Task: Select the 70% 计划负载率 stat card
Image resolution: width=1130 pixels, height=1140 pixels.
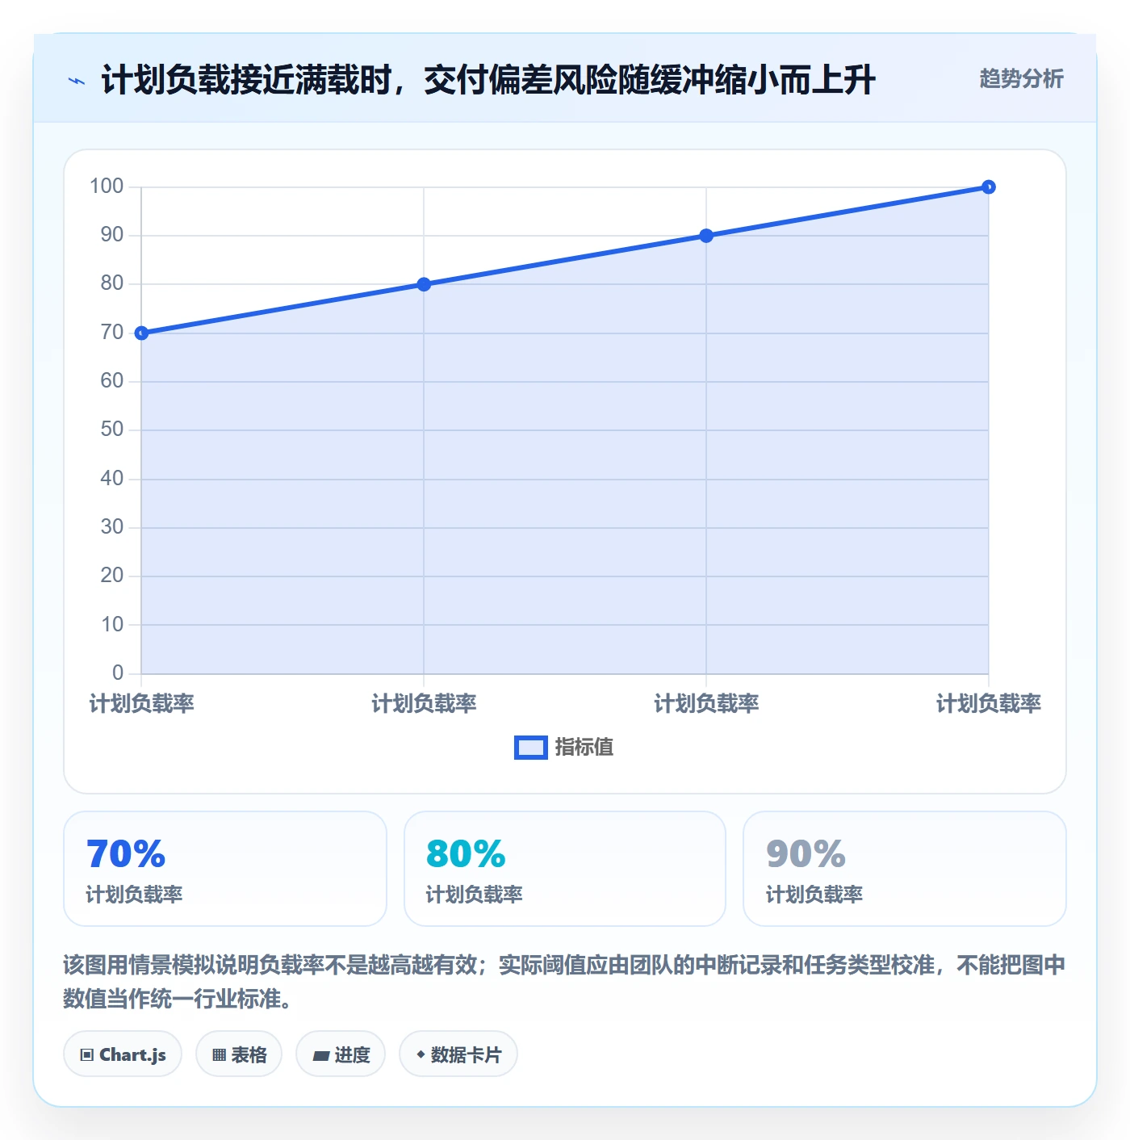Action: [225, 869]
